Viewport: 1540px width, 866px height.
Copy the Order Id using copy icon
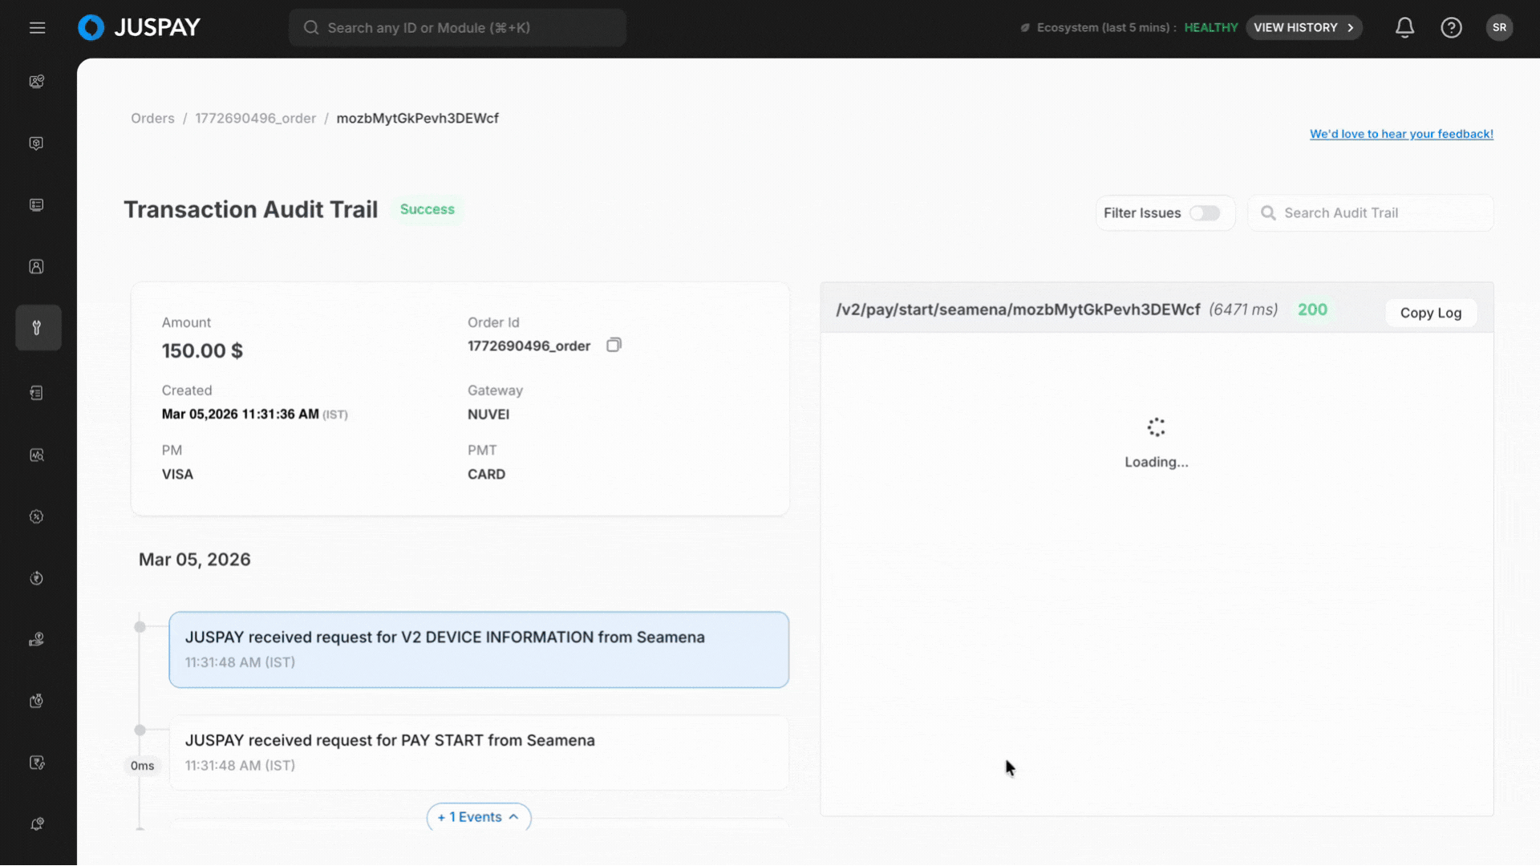614,345
